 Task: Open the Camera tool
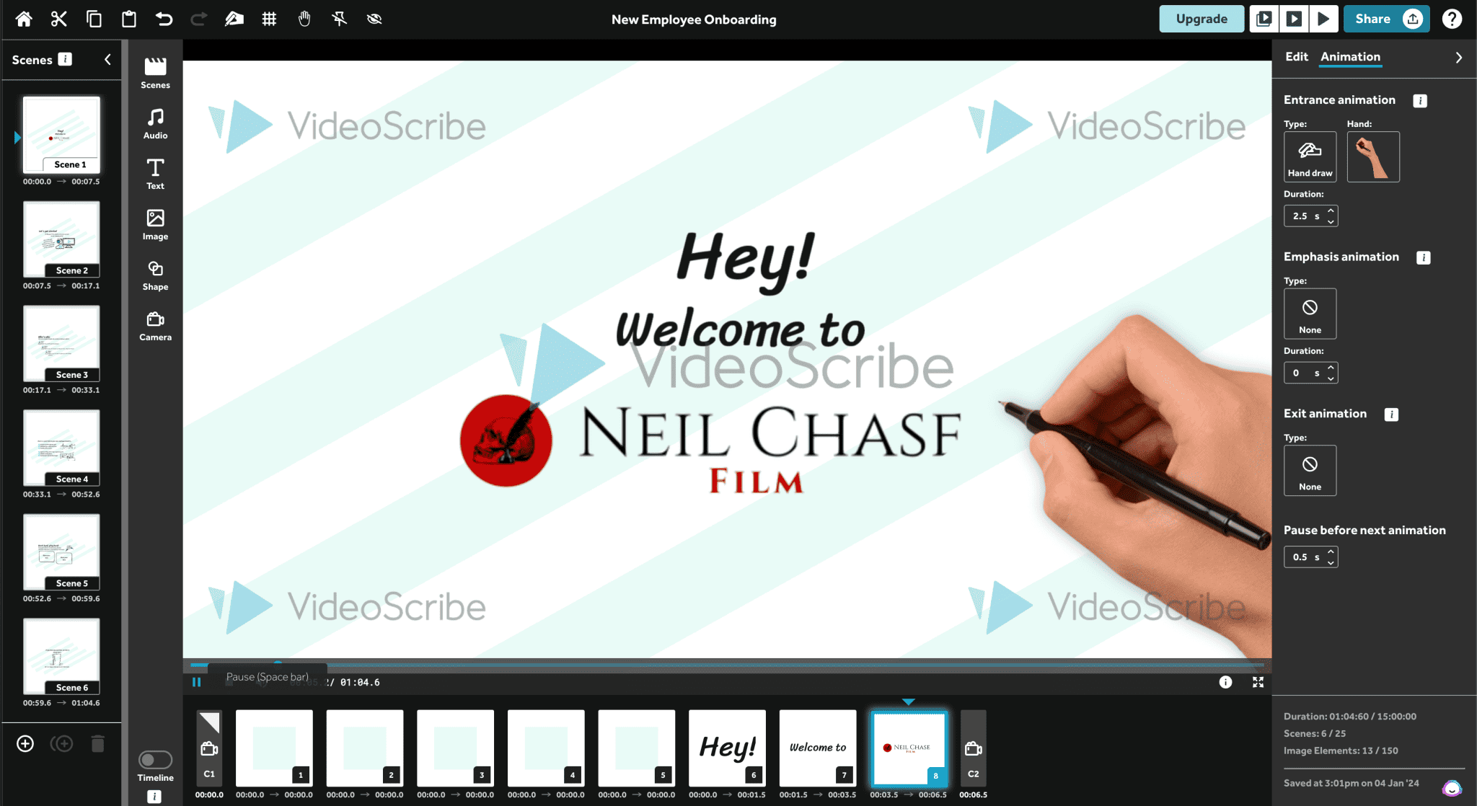click(x=155, y=326)
